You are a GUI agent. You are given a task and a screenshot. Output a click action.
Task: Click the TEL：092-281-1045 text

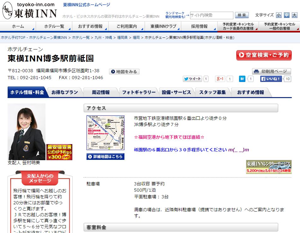(x=29, y=78)
